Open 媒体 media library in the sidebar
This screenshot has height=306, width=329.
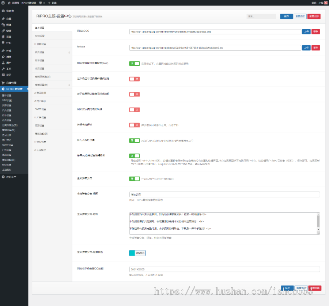(x=8, y=24)
